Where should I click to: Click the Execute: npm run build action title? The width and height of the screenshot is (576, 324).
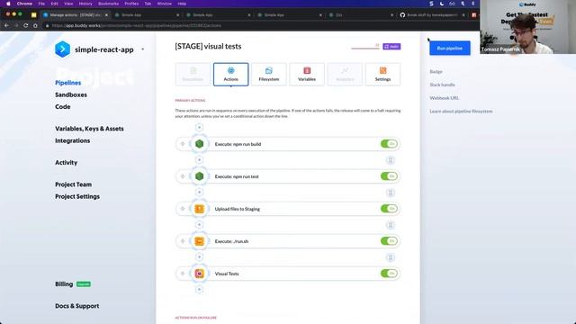point(238,144)
